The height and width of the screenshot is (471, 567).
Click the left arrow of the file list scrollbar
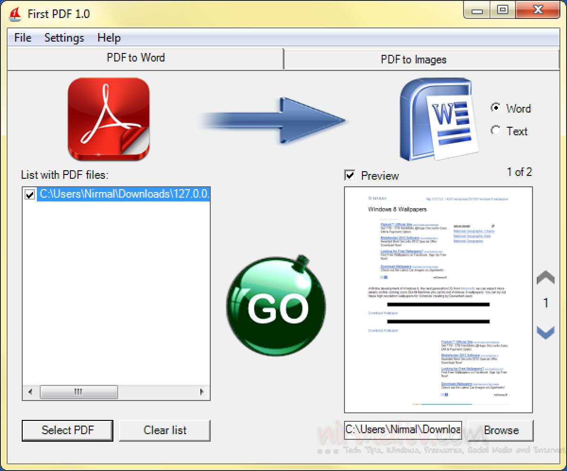[x=29, y=392]
